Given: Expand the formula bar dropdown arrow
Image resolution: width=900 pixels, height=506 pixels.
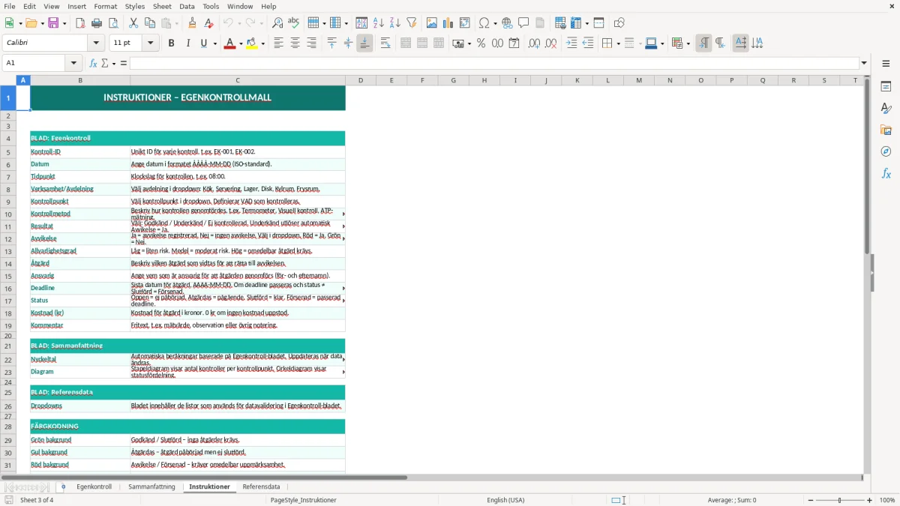Looking at the screenshot, I should coord(865,63).
